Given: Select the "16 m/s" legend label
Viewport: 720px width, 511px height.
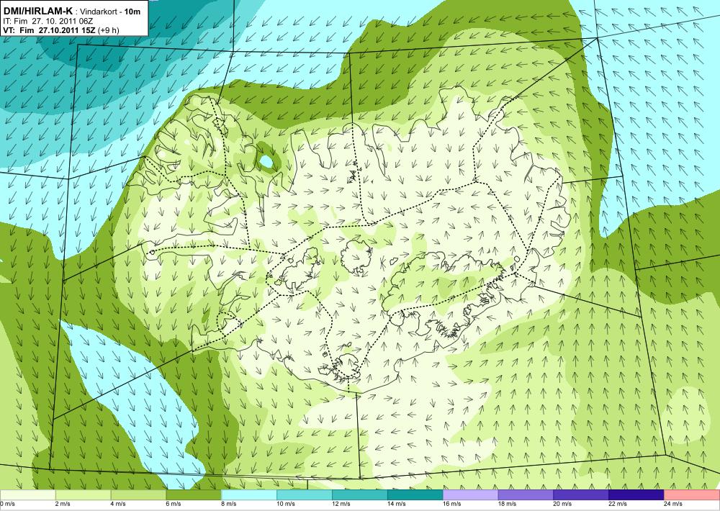Looking at the screenshot, I should coord(452,504).
